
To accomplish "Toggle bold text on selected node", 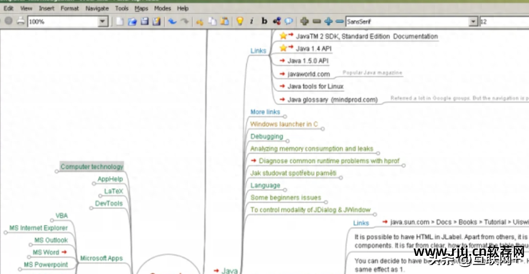I will (x=264, y=21).
